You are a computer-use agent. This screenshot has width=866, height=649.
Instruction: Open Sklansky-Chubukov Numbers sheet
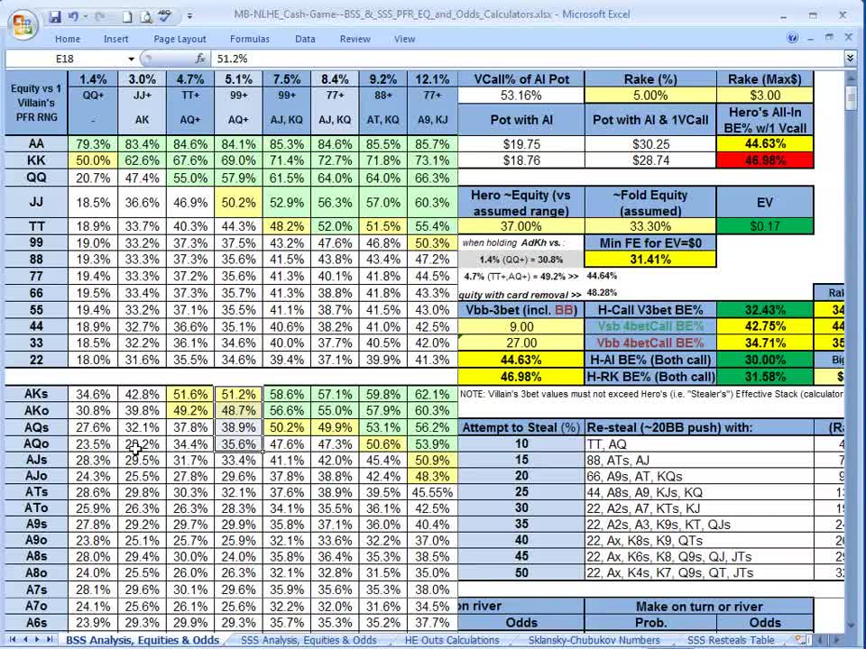click(x=594, y=640)
